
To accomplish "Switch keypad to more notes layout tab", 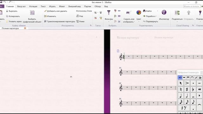I will pos(184,78).
